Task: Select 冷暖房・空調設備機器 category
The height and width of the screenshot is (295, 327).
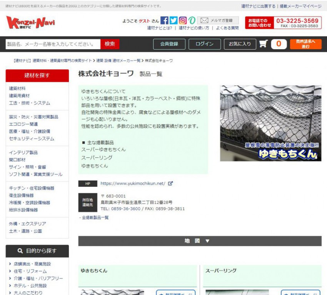Action: click(29, 202)
